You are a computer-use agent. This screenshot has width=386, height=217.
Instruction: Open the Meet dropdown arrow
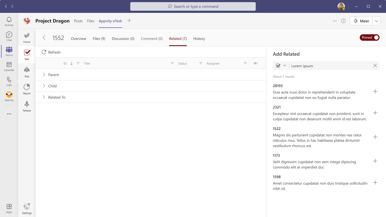click(x=376, y=21)
